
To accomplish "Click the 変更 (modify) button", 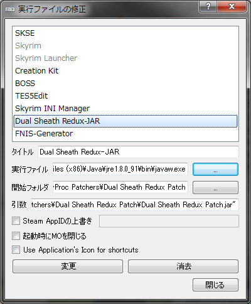I will 68,266.
